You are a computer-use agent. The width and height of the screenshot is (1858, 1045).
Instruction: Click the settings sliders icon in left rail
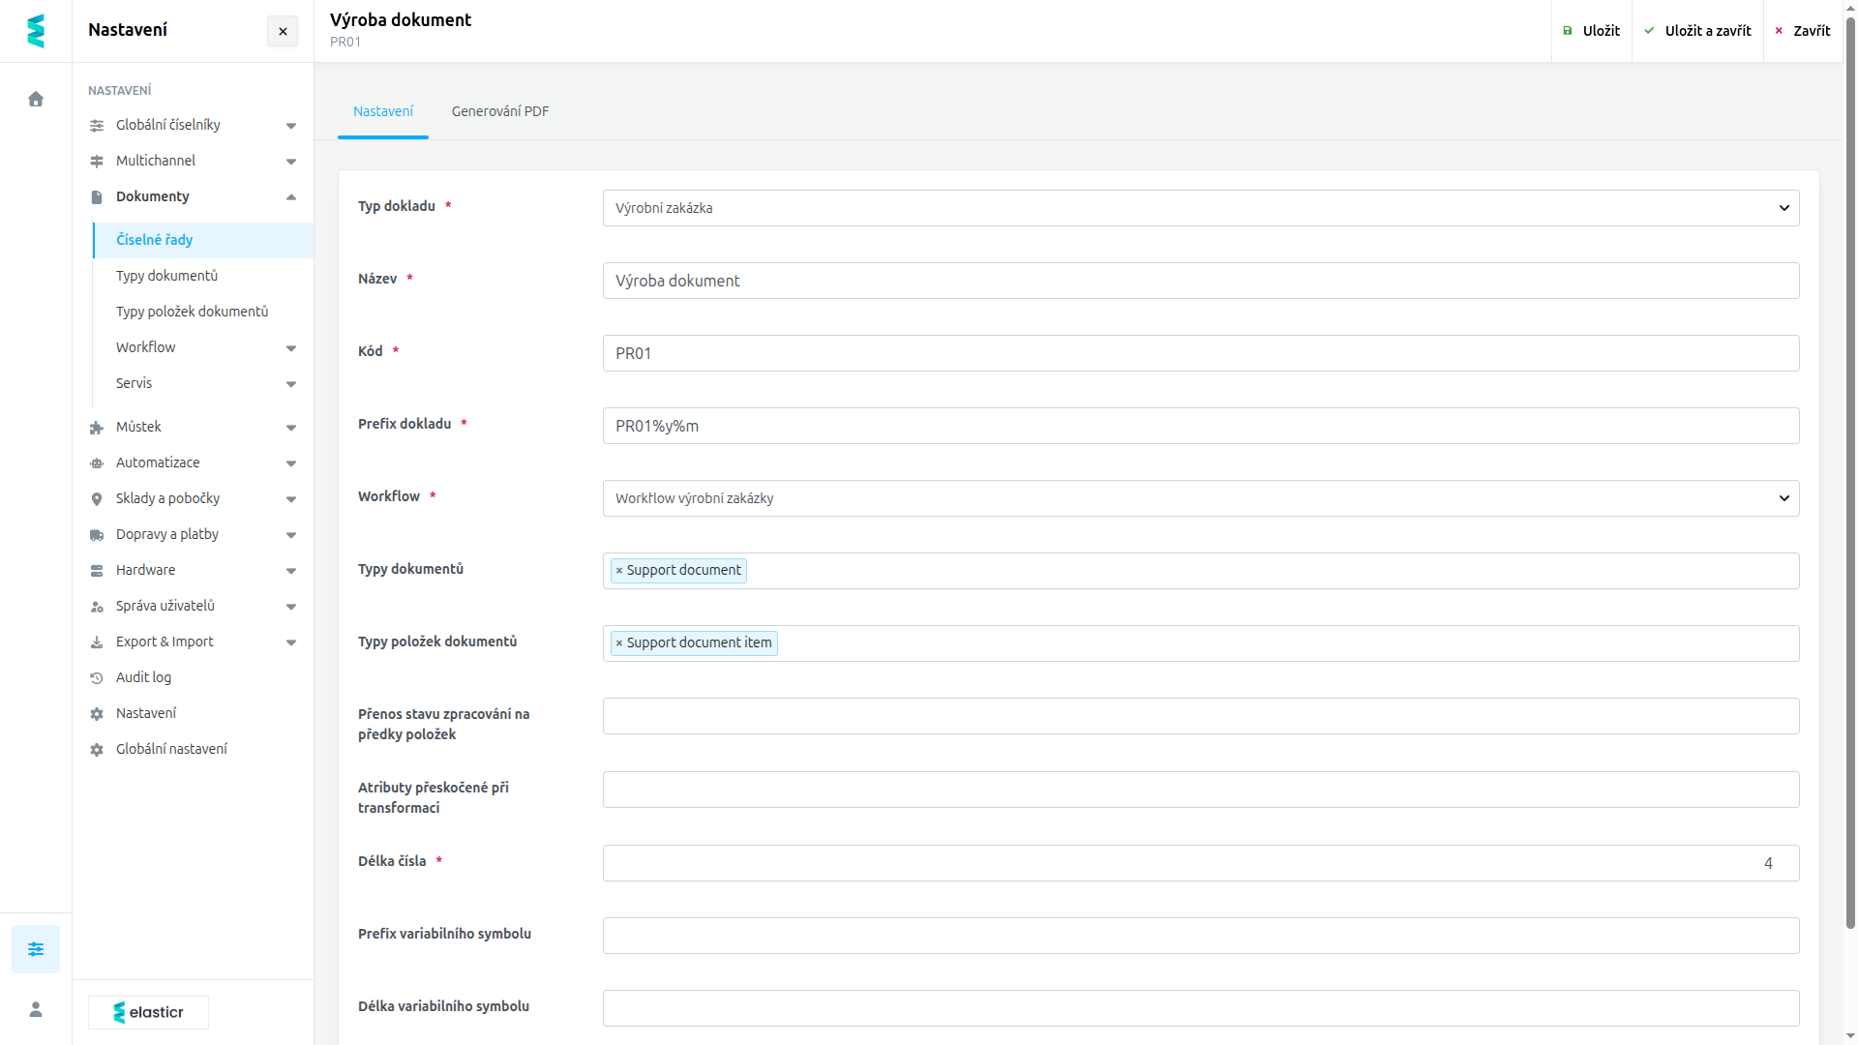(x=36, y=949)
